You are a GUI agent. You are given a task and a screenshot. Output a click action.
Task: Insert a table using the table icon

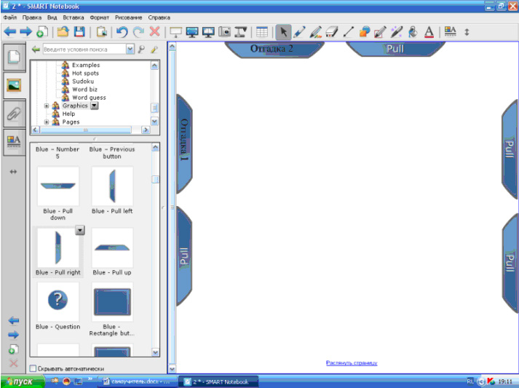coord(262,32)
